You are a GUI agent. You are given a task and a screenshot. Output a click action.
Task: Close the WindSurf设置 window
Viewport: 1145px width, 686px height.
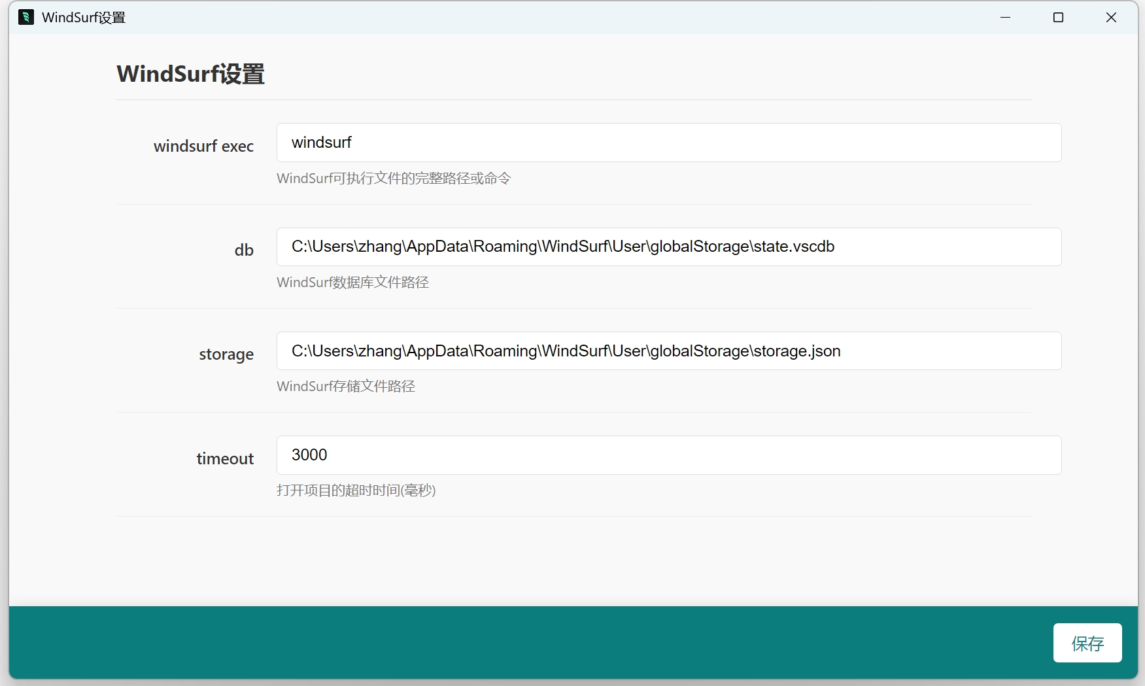1111,18
